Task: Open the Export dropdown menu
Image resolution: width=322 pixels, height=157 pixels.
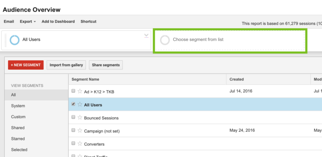Action: click(28, 21)
